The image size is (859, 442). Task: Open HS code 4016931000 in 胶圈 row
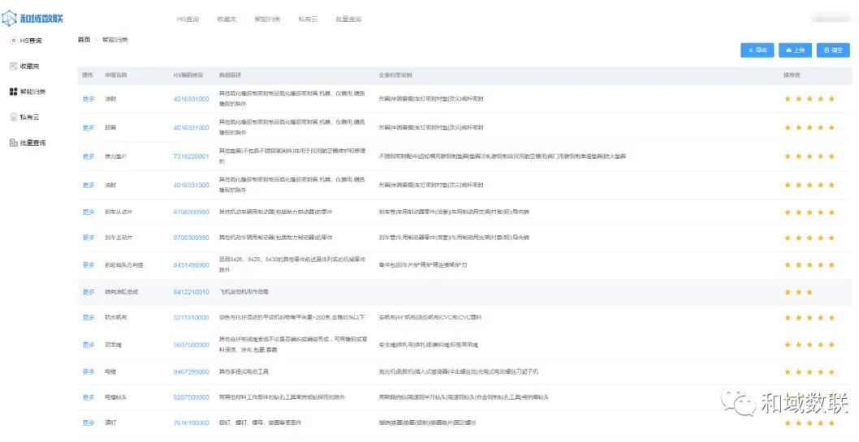click(x=191, y=127)
